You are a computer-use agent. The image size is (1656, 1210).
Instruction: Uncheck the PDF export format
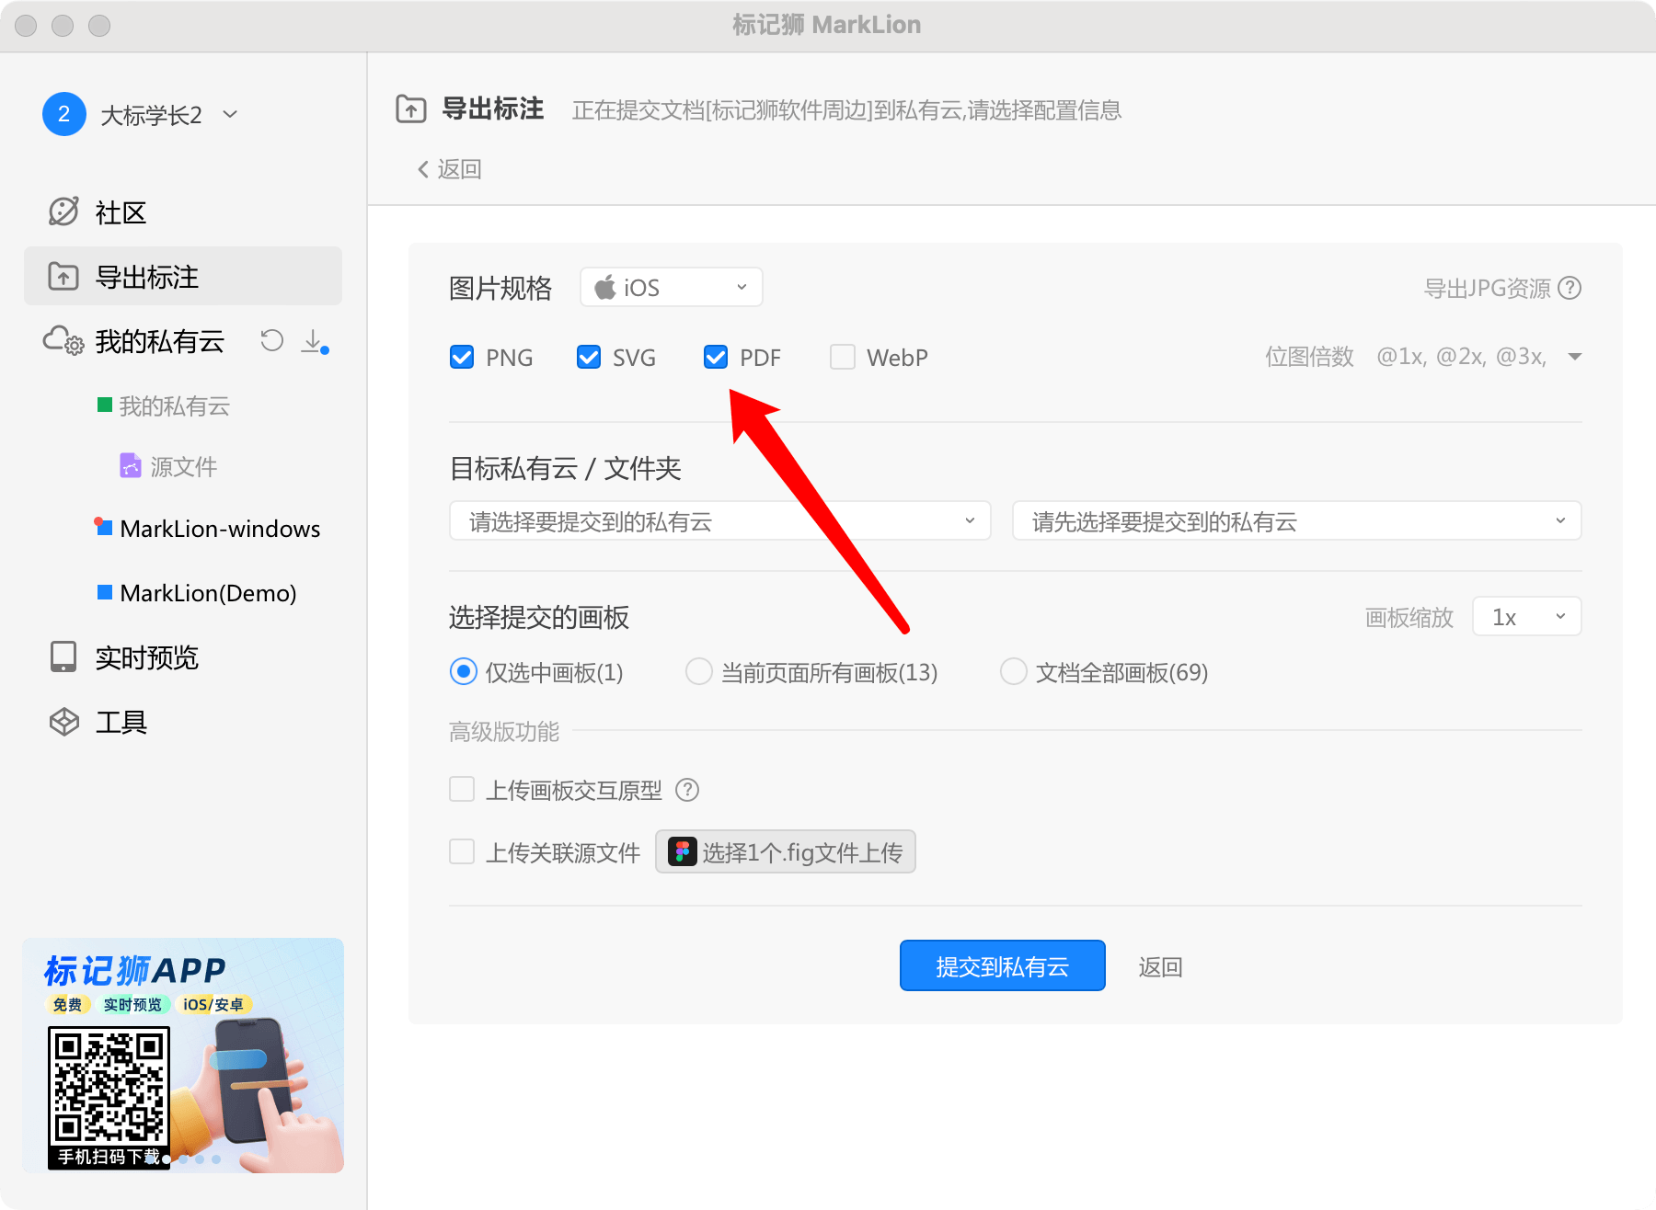click(716, 357)
